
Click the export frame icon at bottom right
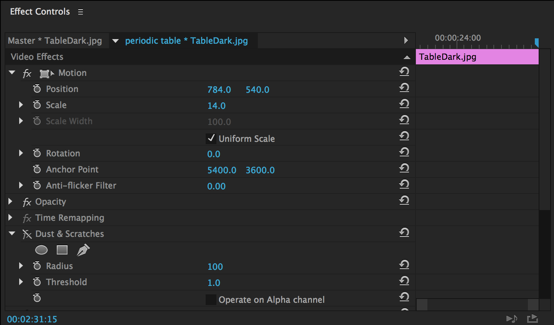pyautogui.click(x=533, y=318)
